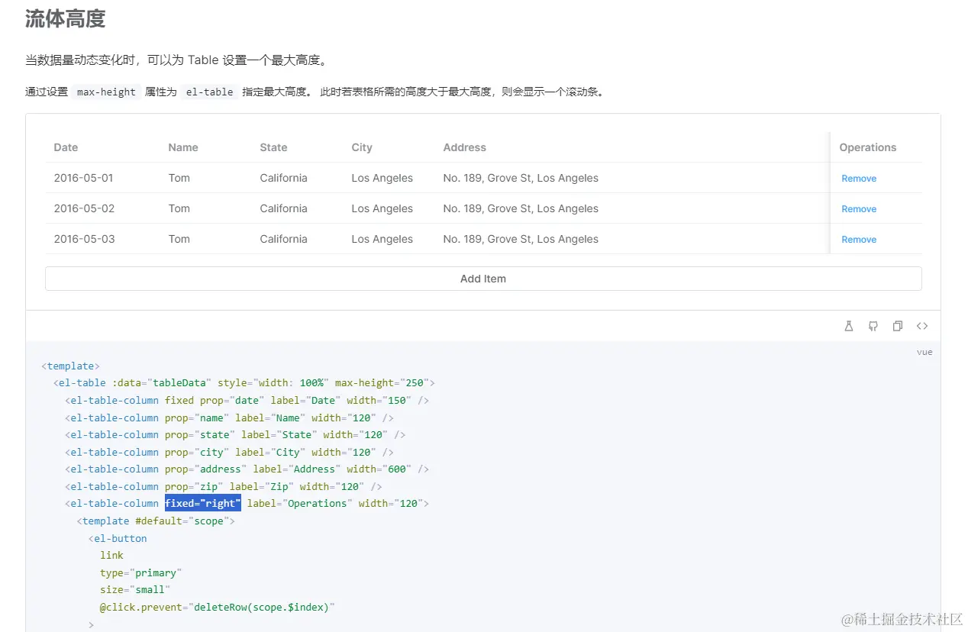Click the opening <template> code line
Screen dimensions: 968x632
[x=70, y=366]
